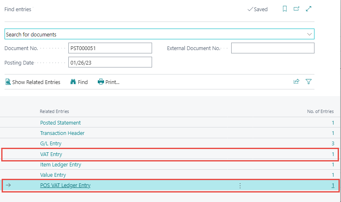Screen dimensions: 341x202
Task: Toggle the filter pane icon
Action: pos(308,82)
